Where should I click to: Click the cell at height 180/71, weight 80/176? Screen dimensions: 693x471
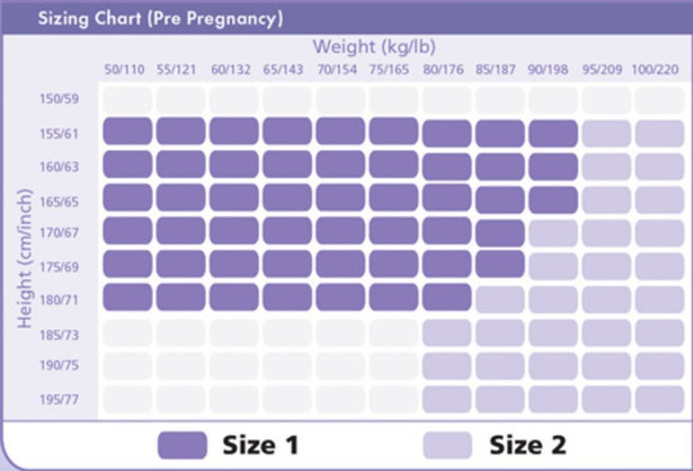coord(447,297)
